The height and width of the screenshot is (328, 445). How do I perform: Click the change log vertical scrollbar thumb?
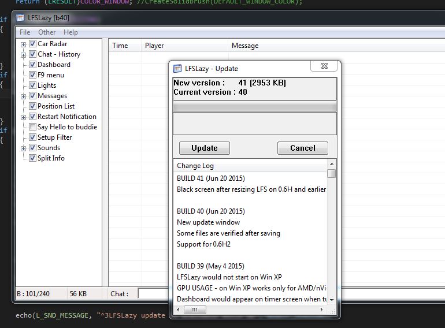point(332,173)
